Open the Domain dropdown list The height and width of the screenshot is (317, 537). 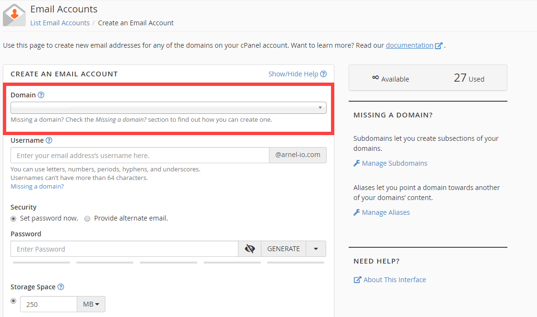(168, 107)
